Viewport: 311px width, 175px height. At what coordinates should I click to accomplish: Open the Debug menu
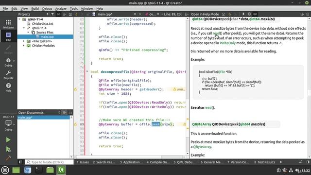[47, 9]
